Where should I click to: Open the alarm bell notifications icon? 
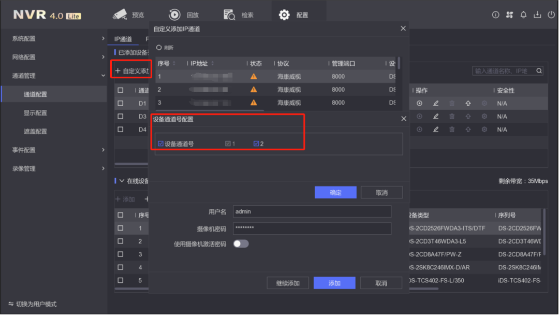click(x=523, y=15)
